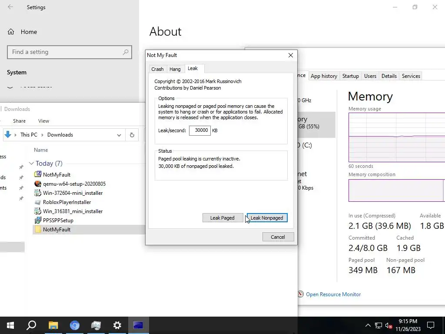
Task: Expand address bar history dropdown
Action: point(119,135)
